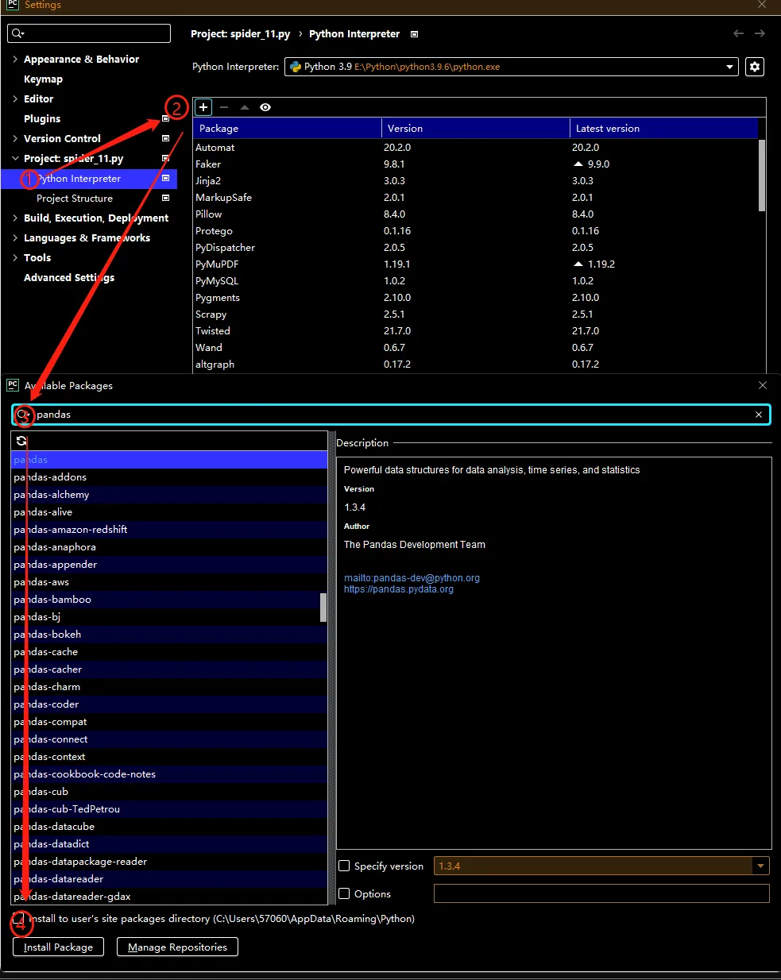Sort by Version column header
The height and width of the screenshot is (980, 781).
pyautogui.click(x=475, y=128)
